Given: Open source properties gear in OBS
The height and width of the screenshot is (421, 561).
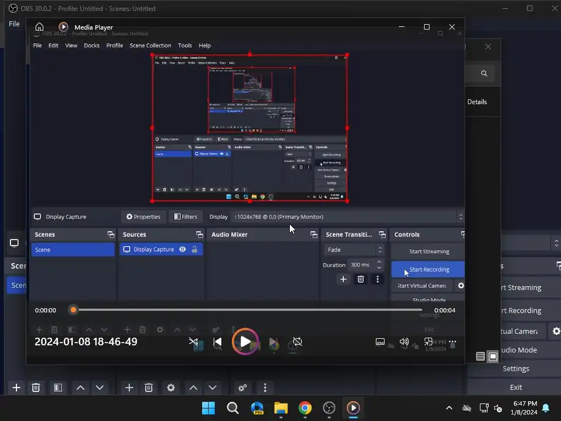Looking at the screenshot, I should [171, 388].
